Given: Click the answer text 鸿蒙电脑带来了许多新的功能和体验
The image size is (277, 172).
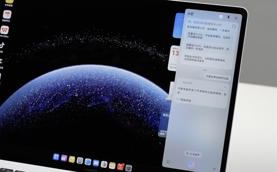Looking at the screenshot, I should 202,91.
